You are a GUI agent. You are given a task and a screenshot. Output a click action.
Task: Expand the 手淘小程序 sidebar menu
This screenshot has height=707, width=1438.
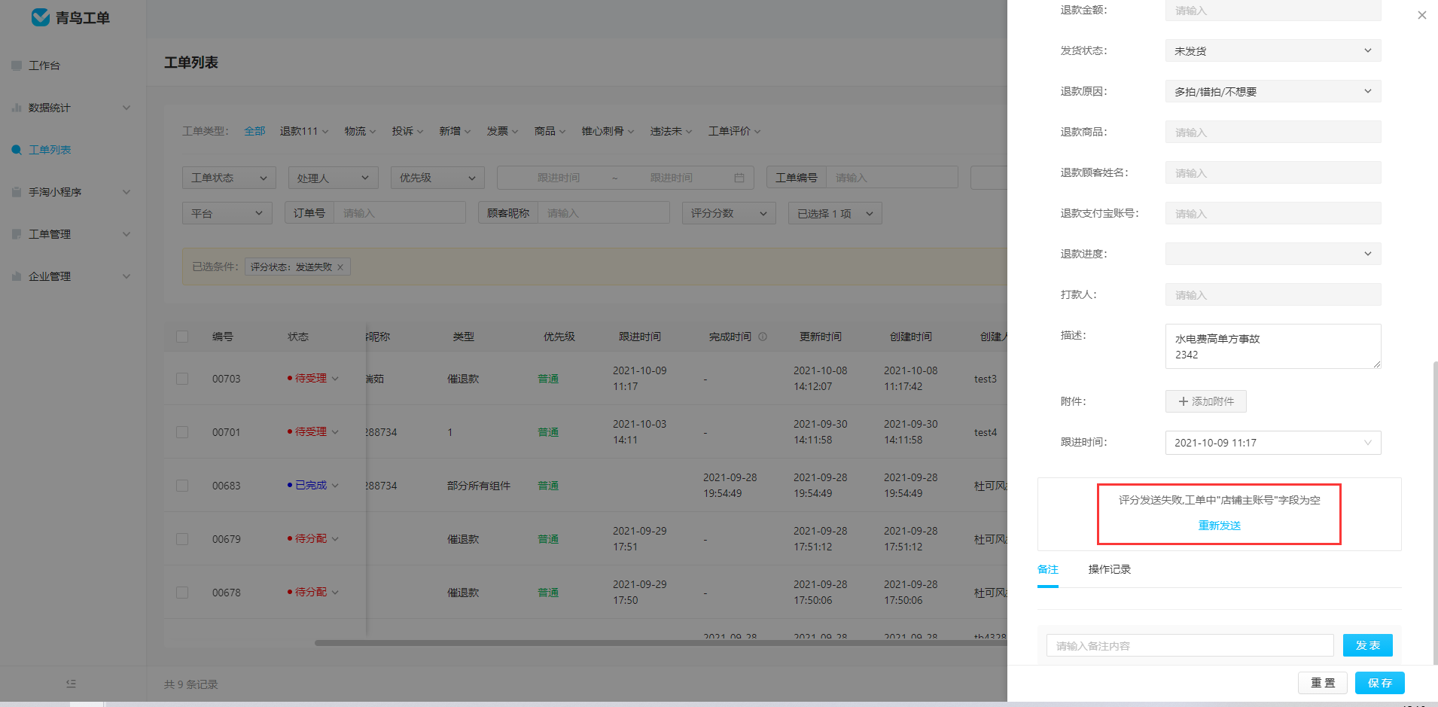73,192
